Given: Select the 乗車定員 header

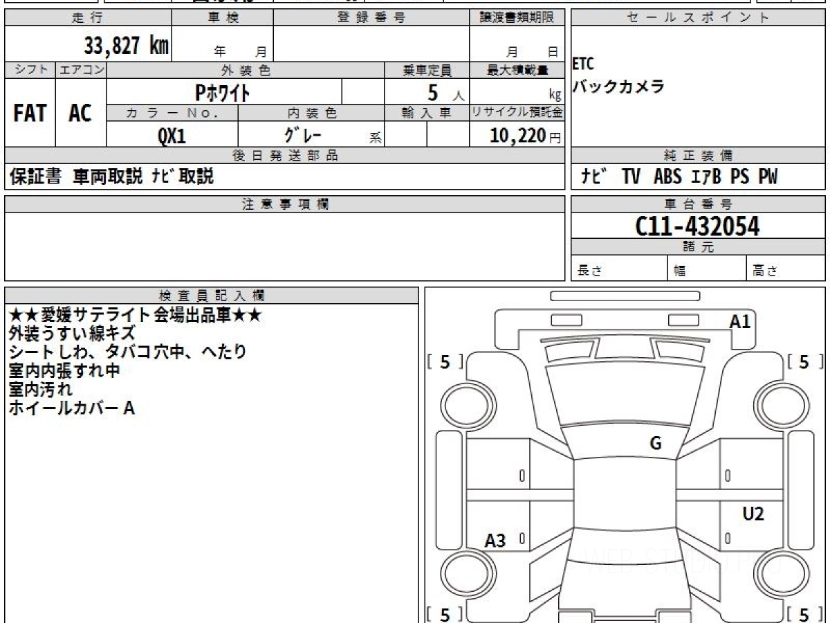Looking at the screenshot, I should coord(427,70).
